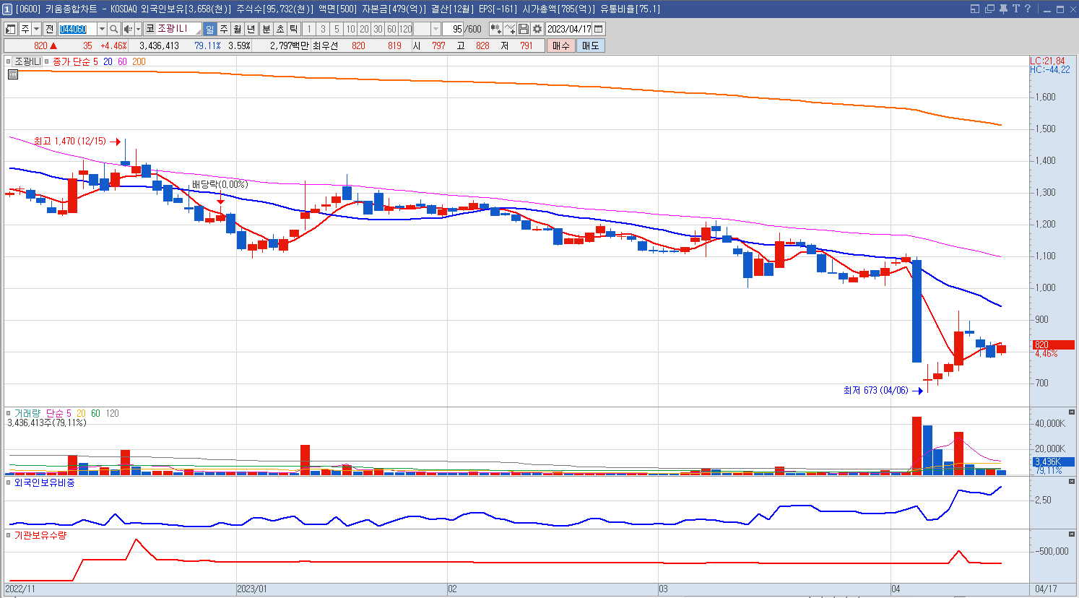Click the small square beside 외국인보유비중
Screen dimensions: 1079x598
(9, 482)
